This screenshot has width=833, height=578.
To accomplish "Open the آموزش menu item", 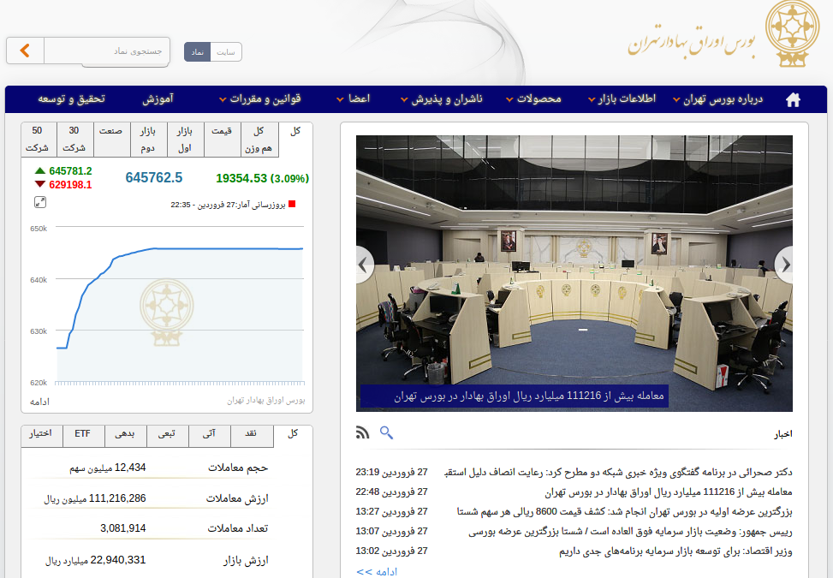I will pyautogui.click(x=158, y=98).
